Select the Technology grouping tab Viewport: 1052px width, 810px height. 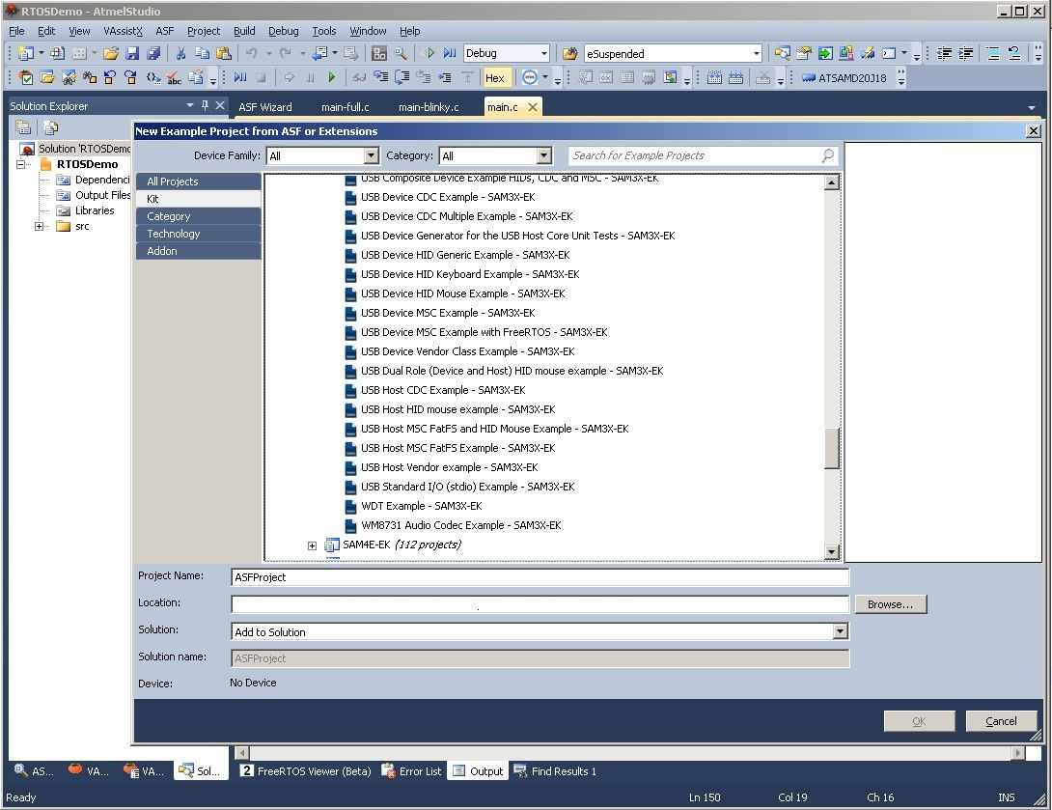[199, 234]
